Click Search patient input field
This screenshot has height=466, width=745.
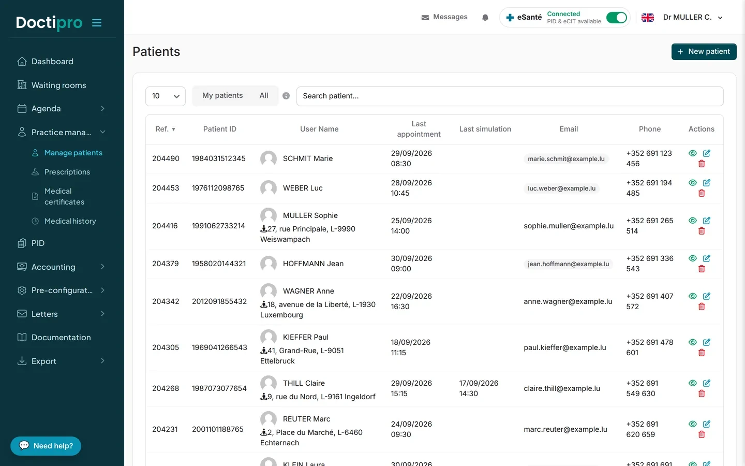tap(510, 96)
